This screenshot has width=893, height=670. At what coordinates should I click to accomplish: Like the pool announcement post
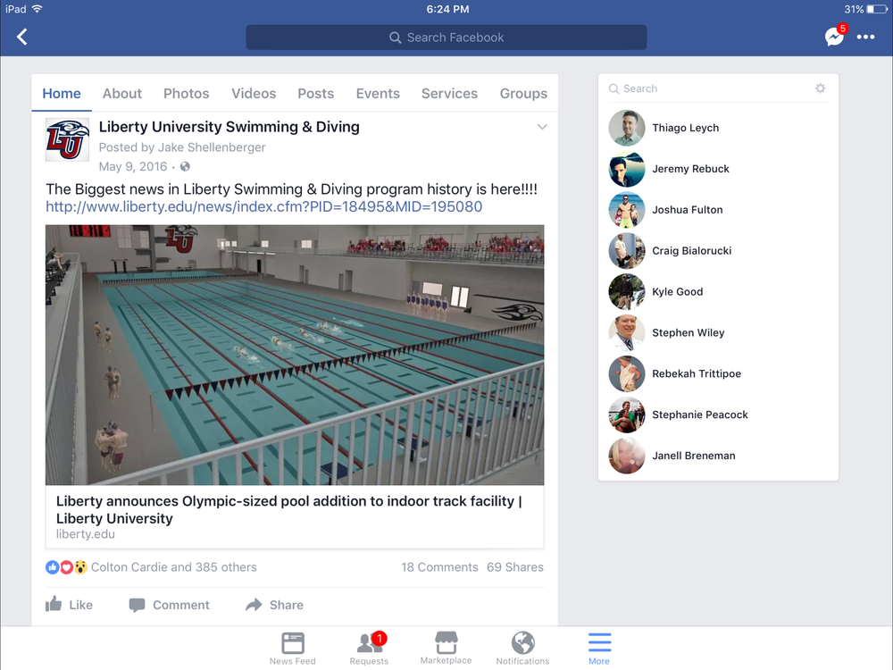point(69,605)
